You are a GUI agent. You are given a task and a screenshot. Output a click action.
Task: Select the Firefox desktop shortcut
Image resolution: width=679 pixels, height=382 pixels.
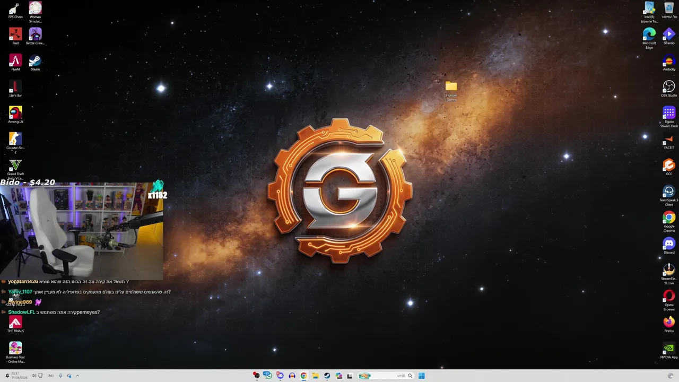tap(669, 324)
